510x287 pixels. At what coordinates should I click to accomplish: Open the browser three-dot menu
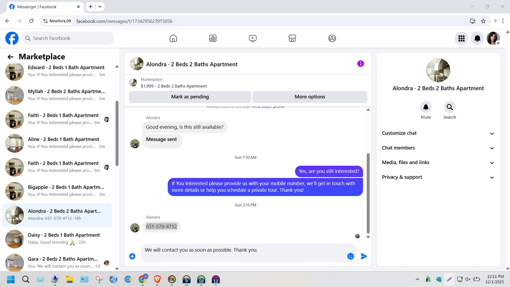tap(503, 21)
